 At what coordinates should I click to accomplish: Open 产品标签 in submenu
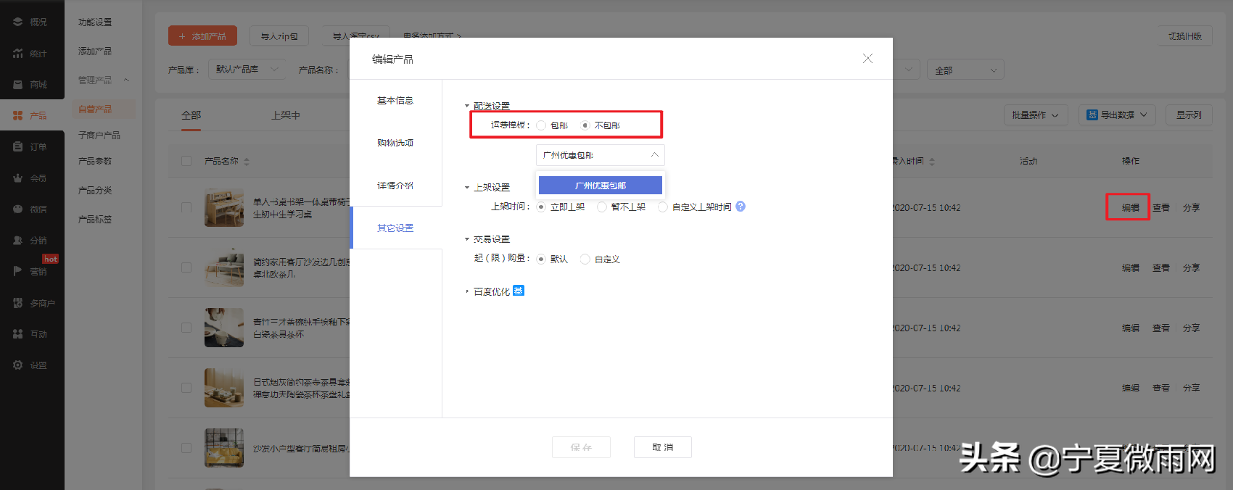(95, 219)
